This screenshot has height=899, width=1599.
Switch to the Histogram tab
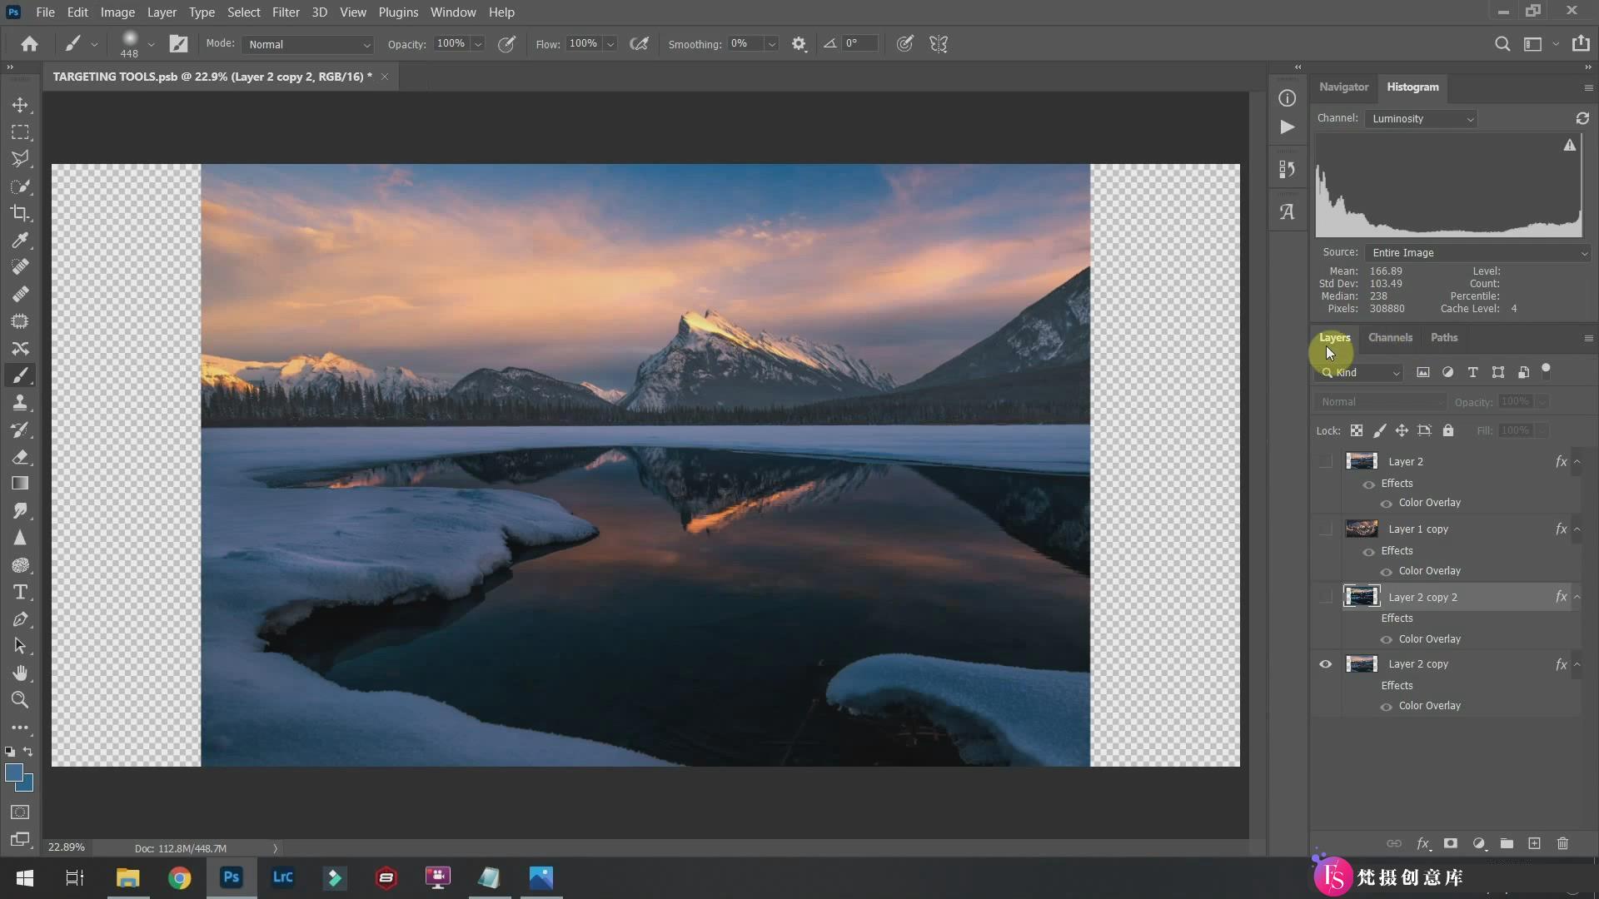1412,87
